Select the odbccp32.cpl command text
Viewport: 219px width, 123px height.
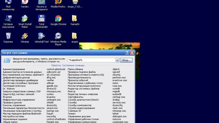53,72
